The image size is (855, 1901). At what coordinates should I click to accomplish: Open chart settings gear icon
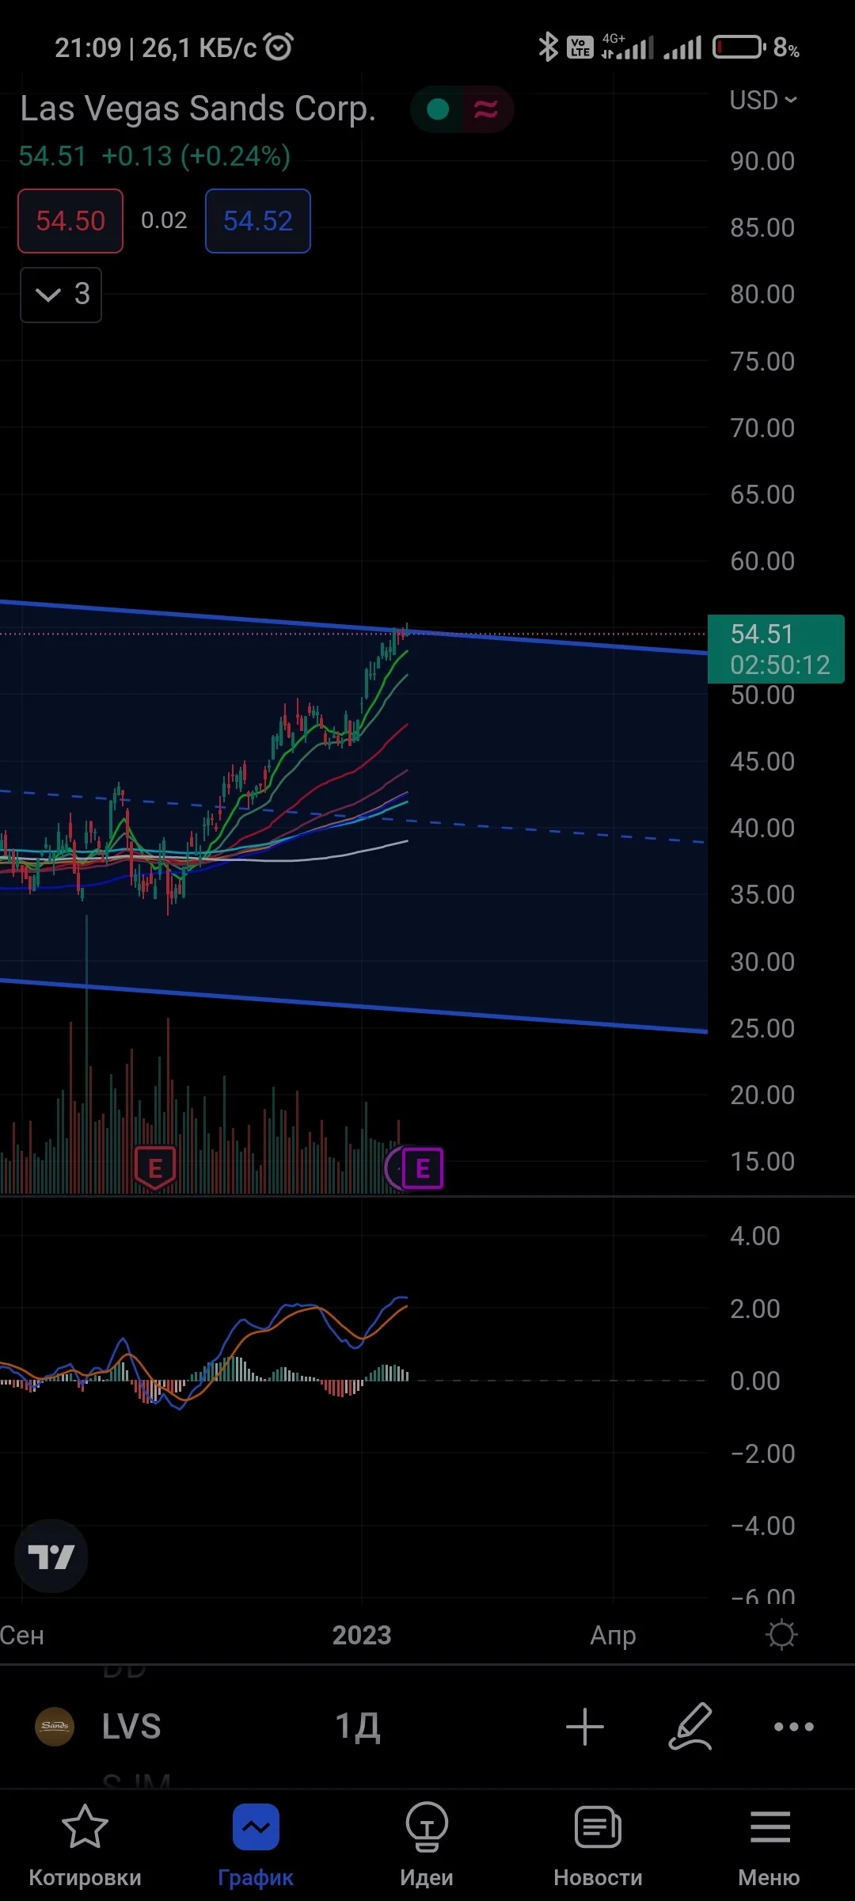(x=781, y=1634)
